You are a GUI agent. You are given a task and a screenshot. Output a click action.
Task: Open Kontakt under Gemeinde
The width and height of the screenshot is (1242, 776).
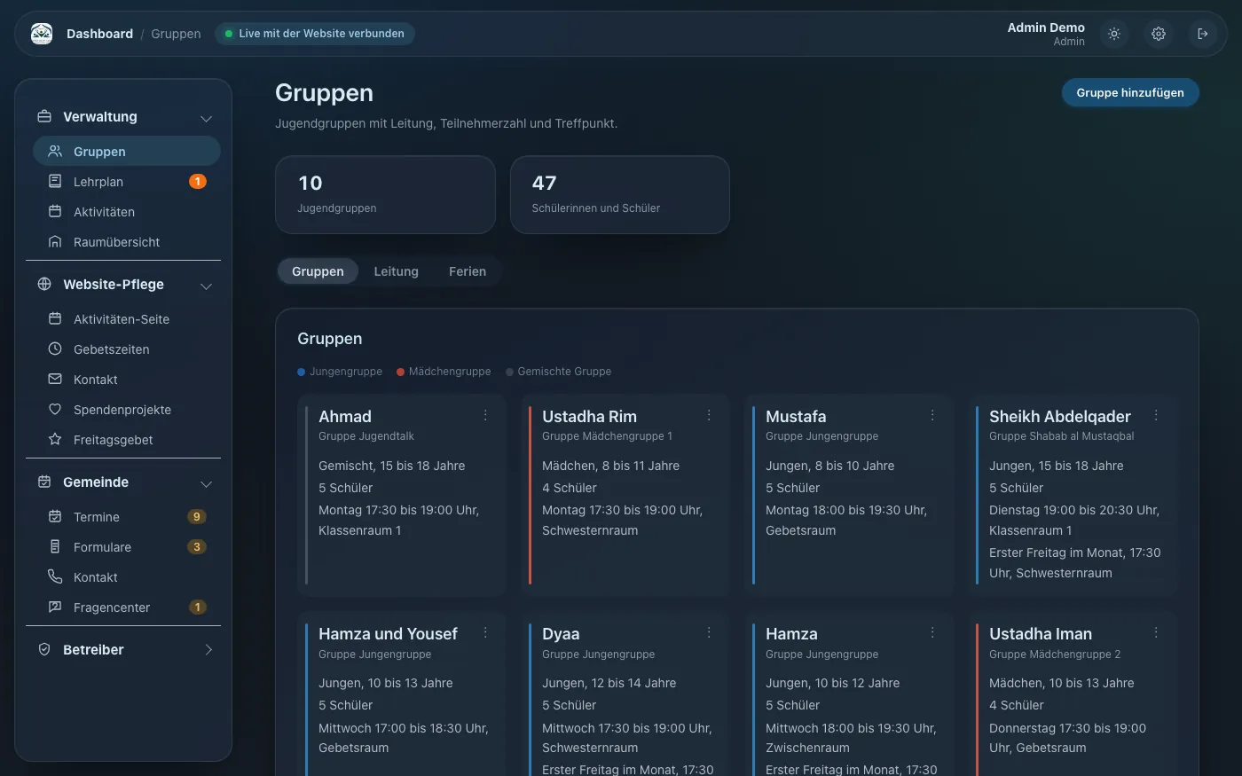pos(127,577)
